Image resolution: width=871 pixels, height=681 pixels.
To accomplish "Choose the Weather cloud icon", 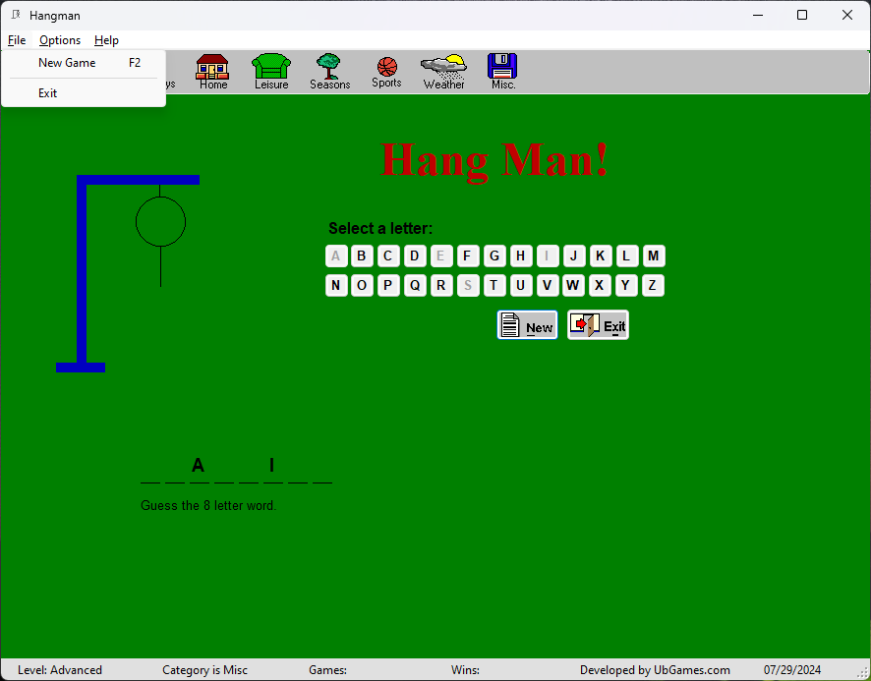I will [x=443, y=71].
